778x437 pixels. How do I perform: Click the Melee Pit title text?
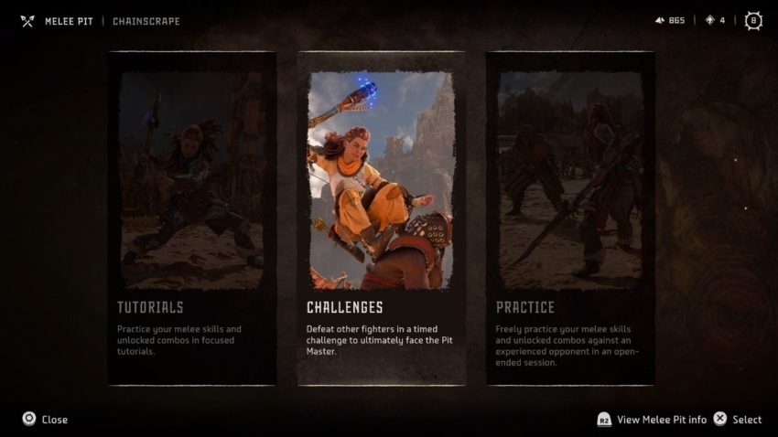tap(69, 21)
